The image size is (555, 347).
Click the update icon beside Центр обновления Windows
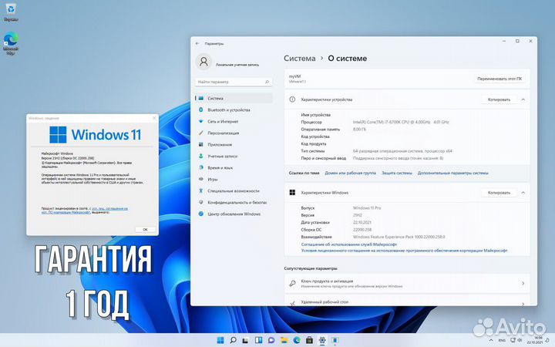[x=200, y=214]
